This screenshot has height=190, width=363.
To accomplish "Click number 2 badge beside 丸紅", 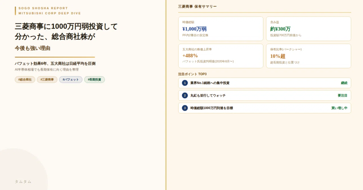I will click(185, 96).
